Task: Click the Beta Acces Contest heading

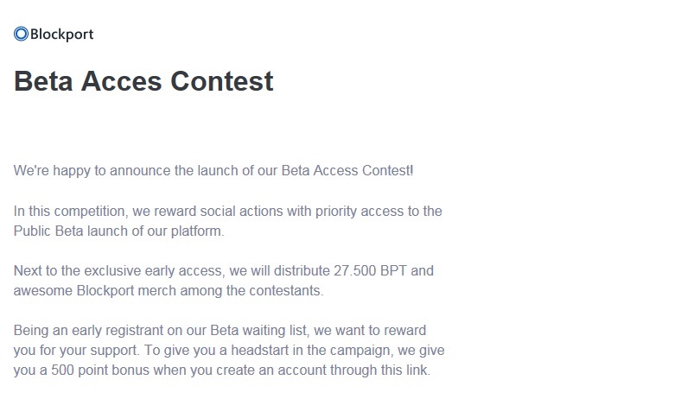Action: coord(143,81)
